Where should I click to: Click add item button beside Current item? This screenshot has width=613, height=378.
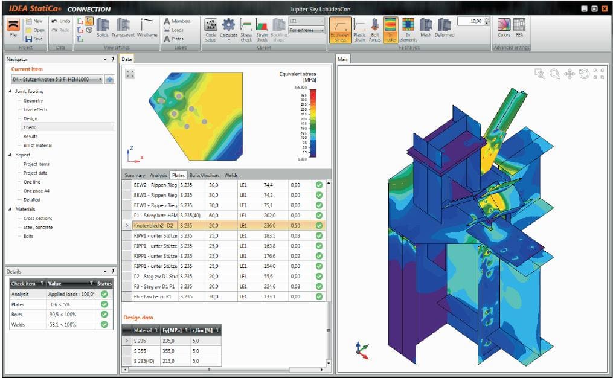[110, 79]
